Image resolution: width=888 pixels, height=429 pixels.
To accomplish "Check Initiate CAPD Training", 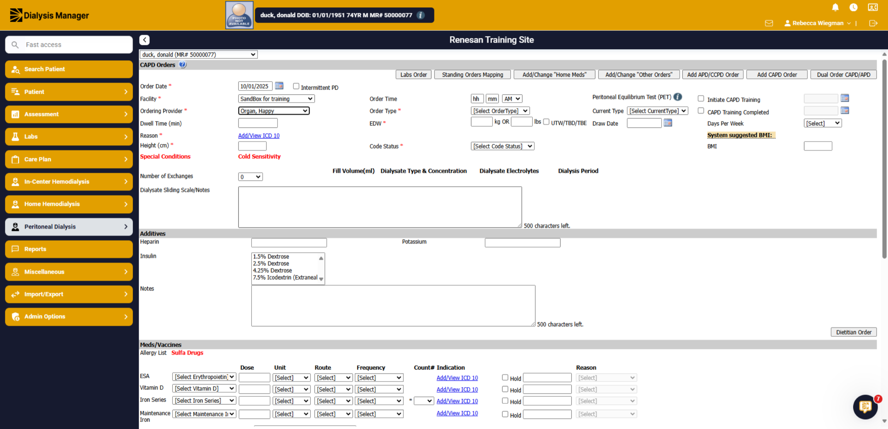I will tap(701, 98).
